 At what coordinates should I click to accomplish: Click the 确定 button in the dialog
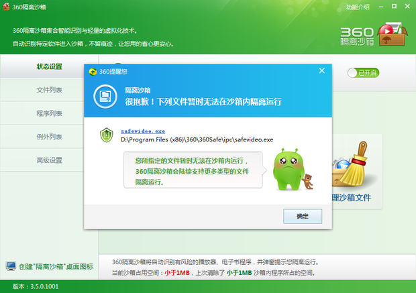[303, 216]
